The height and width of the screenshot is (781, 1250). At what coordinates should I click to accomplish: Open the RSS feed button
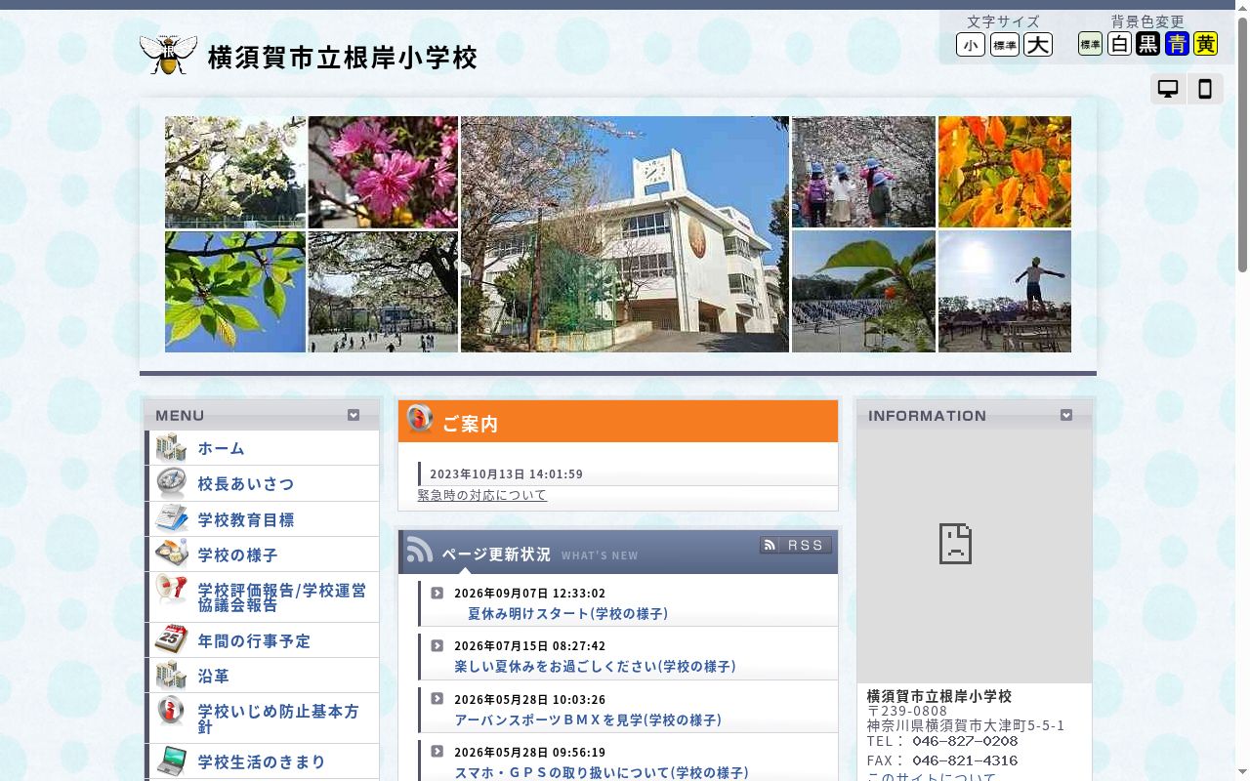[796, 545]
